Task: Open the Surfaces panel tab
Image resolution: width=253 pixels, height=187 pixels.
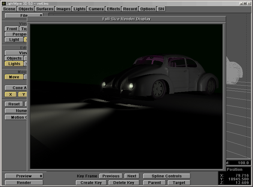Action: click(44, 9)
